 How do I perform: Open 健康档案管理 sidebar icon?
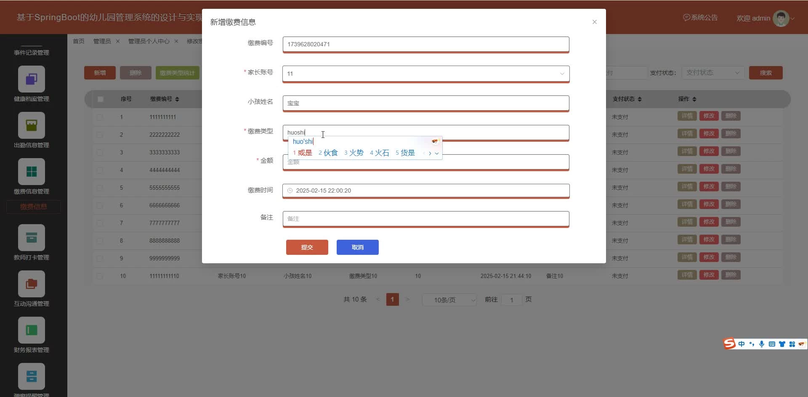pos(32,79)
